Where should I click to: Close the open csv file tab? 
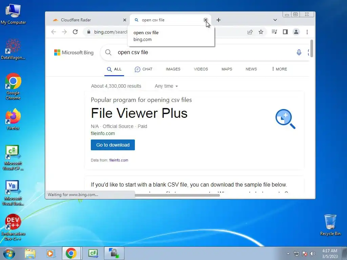click(x=206, y=20)
